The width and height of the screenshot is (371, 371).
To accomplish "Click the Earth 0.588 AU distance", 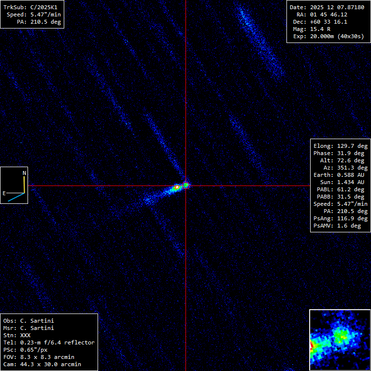I will (x=340, y=175).
